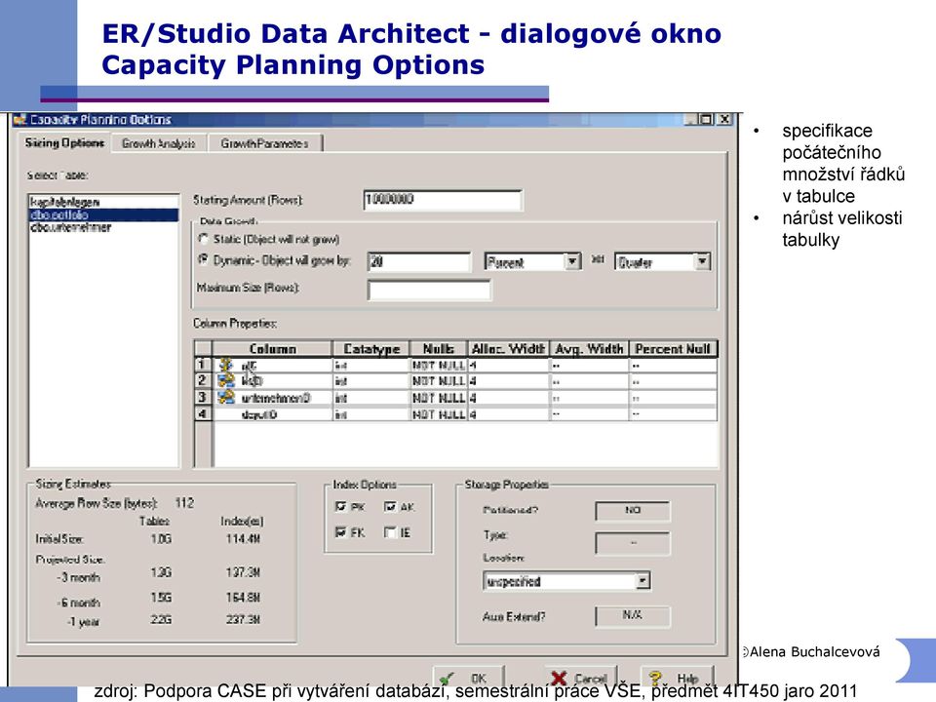The height and width of the screenshot is (702, 936).
Task: Click Percent Null cell in row 2
Action: pos(673,381)
